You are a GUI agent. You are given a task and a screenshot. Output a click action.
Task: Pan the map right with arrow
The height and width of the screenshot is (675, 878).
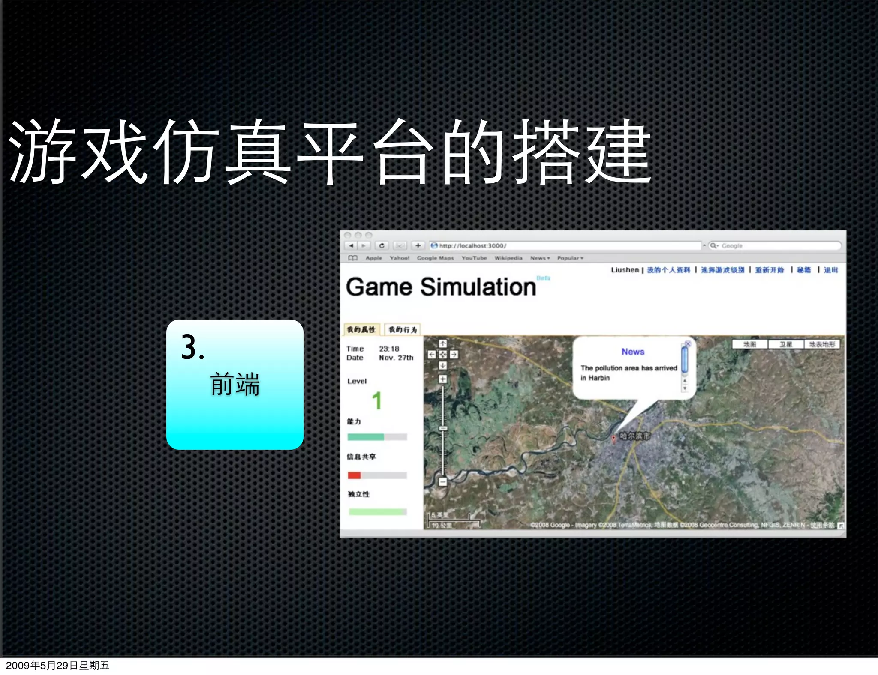click(454, 355)
